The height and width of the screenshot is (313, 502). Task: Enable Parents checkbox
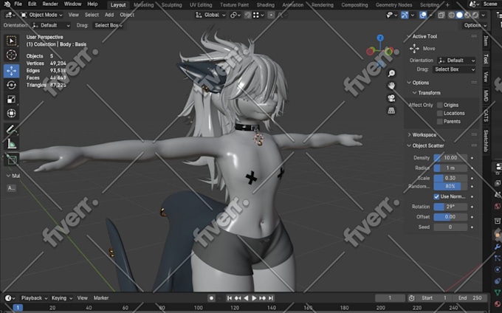pyautogui.click(x=440, y=122)
